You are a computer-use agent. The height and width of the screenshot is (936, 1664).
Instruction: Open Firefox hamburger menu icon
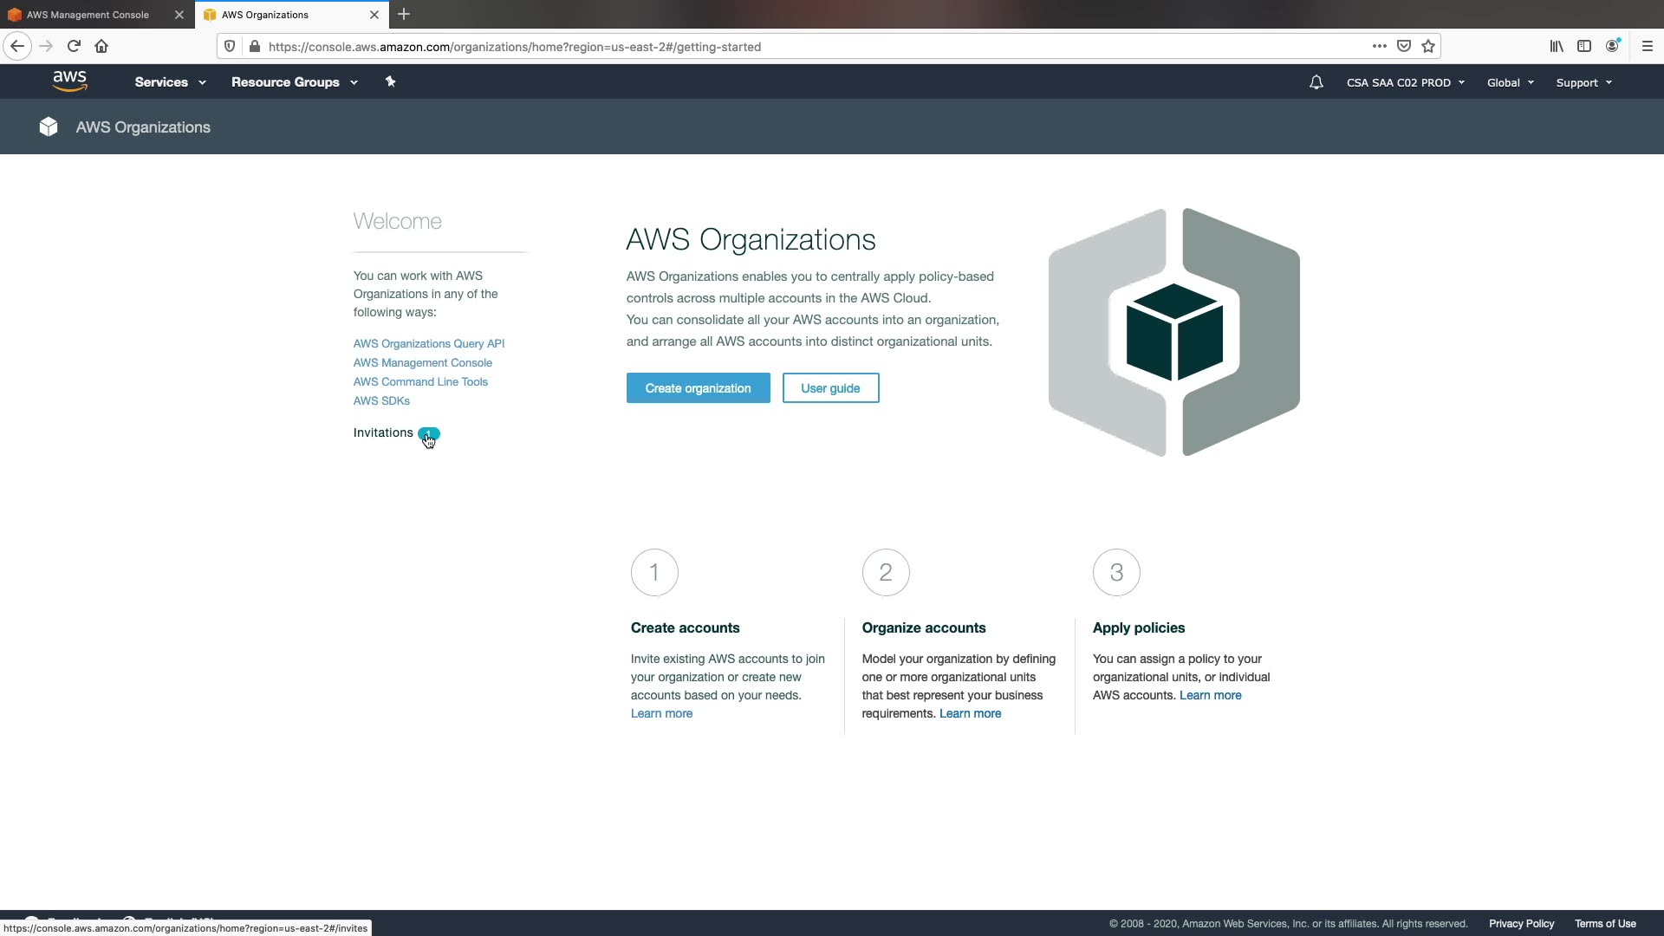coord(1647,47)
